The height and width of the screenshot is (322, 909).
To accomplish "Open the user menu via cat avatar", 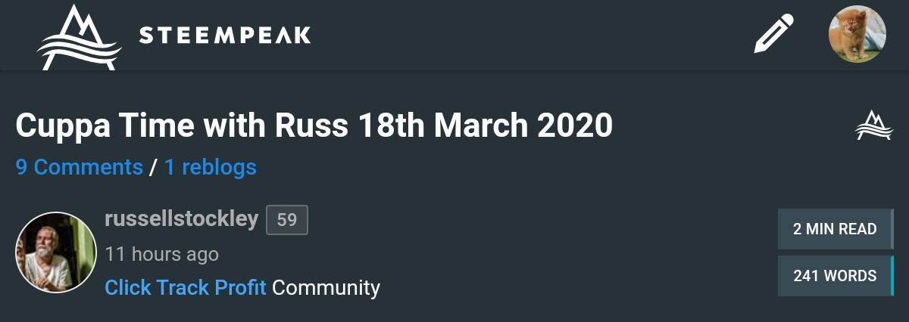I will (x=857, y=35).
